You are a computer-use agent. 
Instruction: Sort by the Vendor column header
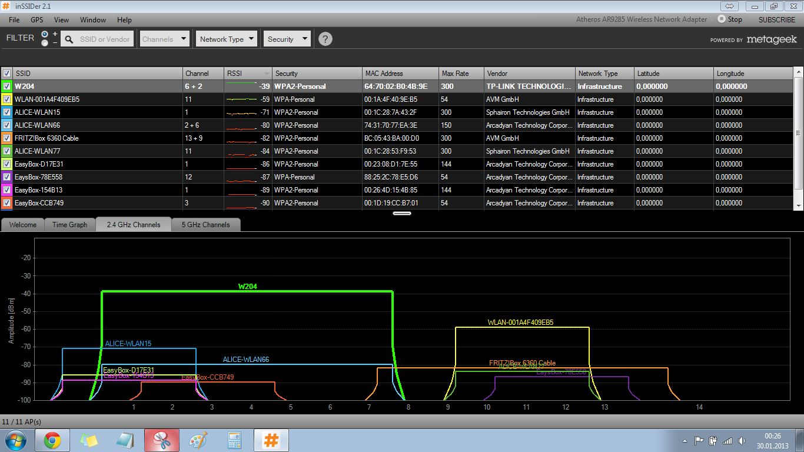click(530, 74)
